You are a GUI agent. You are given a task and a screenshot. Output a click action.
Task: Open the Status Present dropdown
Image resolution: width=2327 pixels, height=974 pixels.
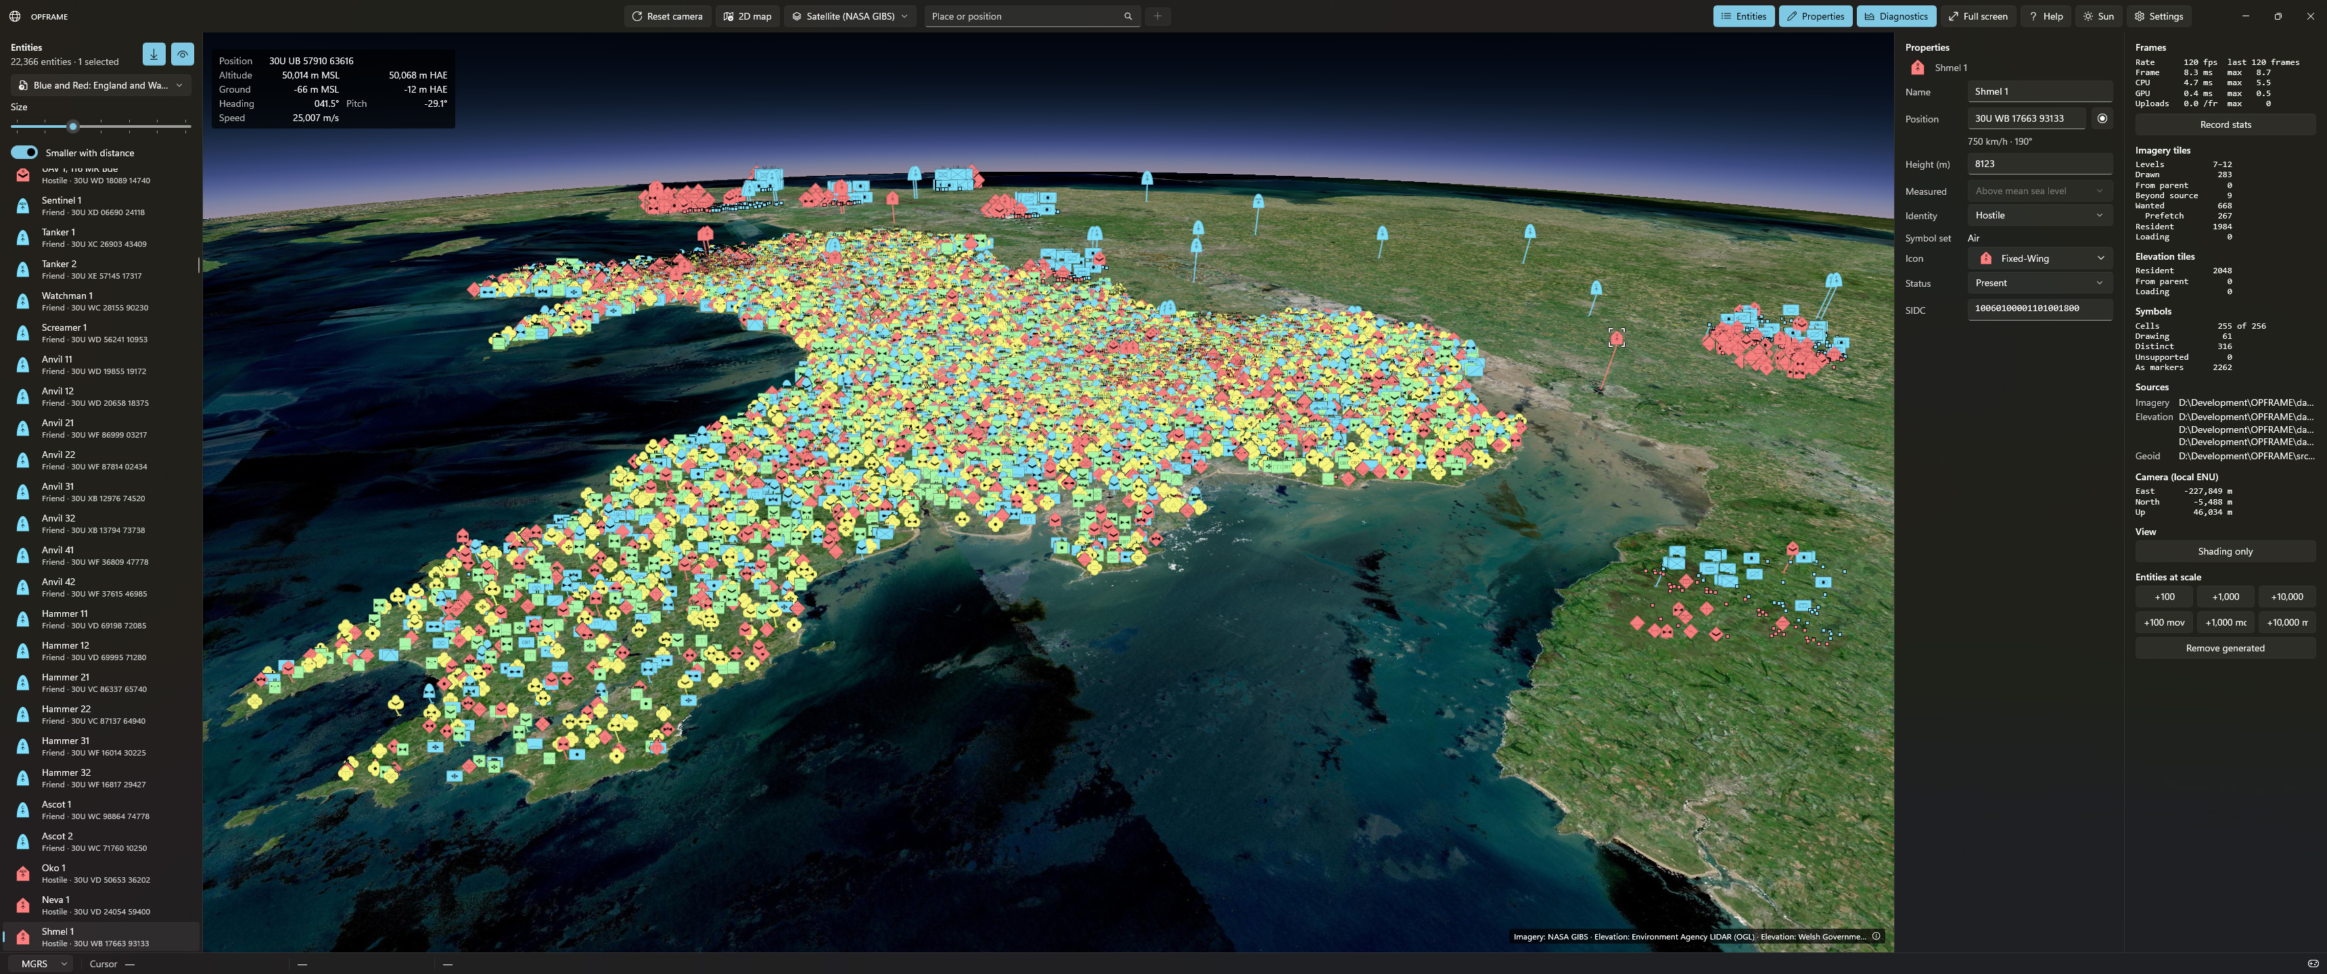[x=2039, y=283]
